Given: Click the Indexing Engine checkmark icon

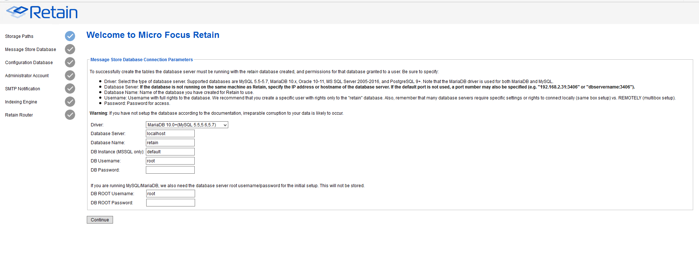Looking at the screenshot, I should click(x=70, y=102).
